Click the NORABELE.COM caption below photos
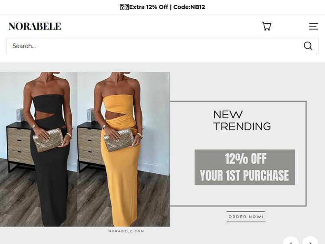325x244 pixels. click(126, 231)
